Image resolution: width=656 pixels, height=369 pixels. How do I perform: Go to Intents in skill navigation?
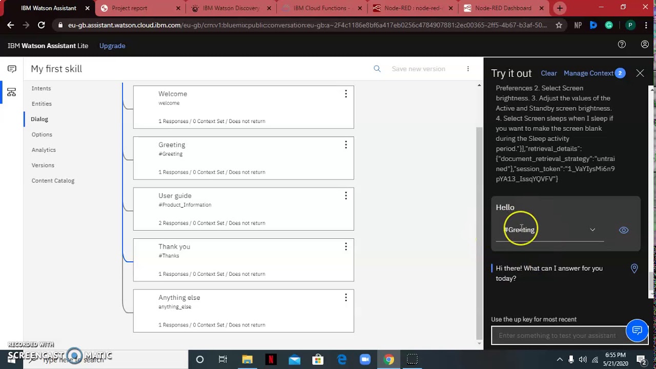coord(41,89)
